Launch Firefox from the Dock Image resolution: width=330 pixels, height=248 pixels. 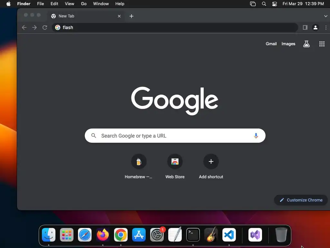[103, 235]
